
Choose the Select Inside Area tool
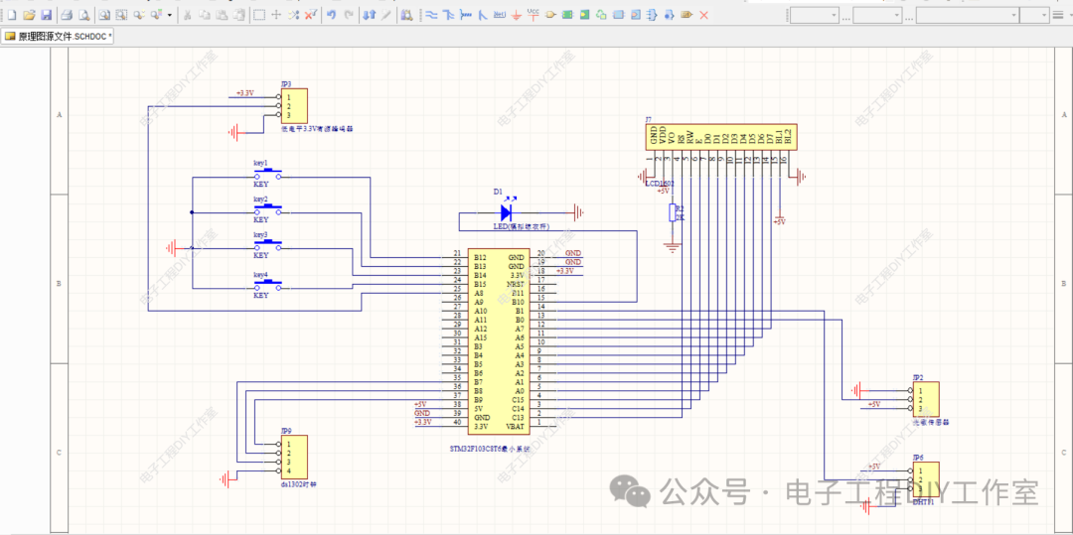tap(258, 14)
